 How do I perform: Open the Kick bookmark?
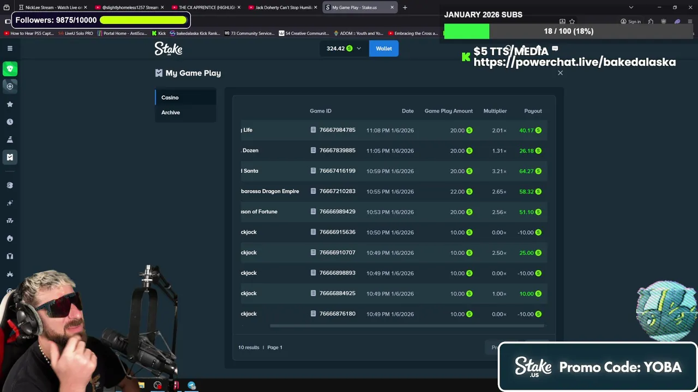tap(159, 33)
